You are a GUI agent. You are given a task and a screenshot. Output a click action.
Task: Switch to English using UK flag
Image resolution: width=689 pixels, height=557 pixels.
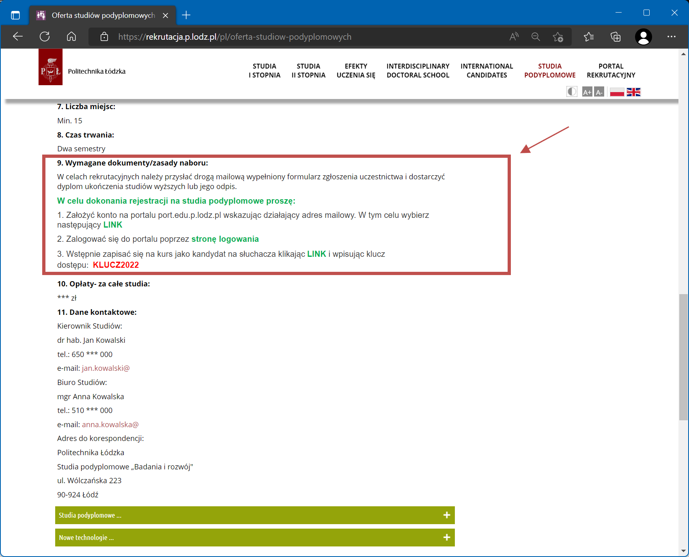(x=633, y=92)
